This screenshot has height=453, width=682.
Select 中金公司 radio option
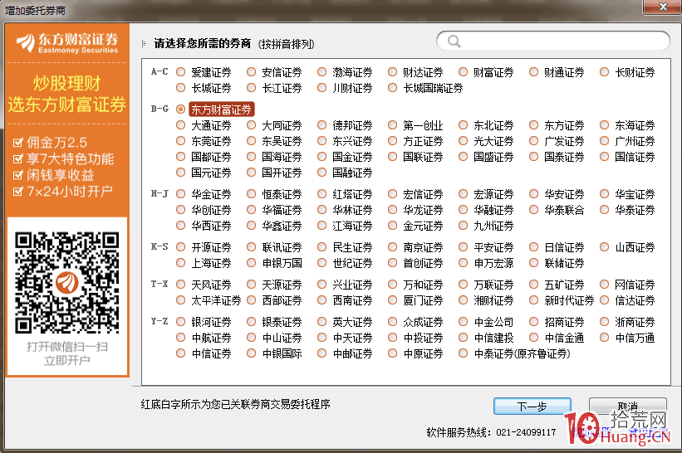click(x=463, y=322)
